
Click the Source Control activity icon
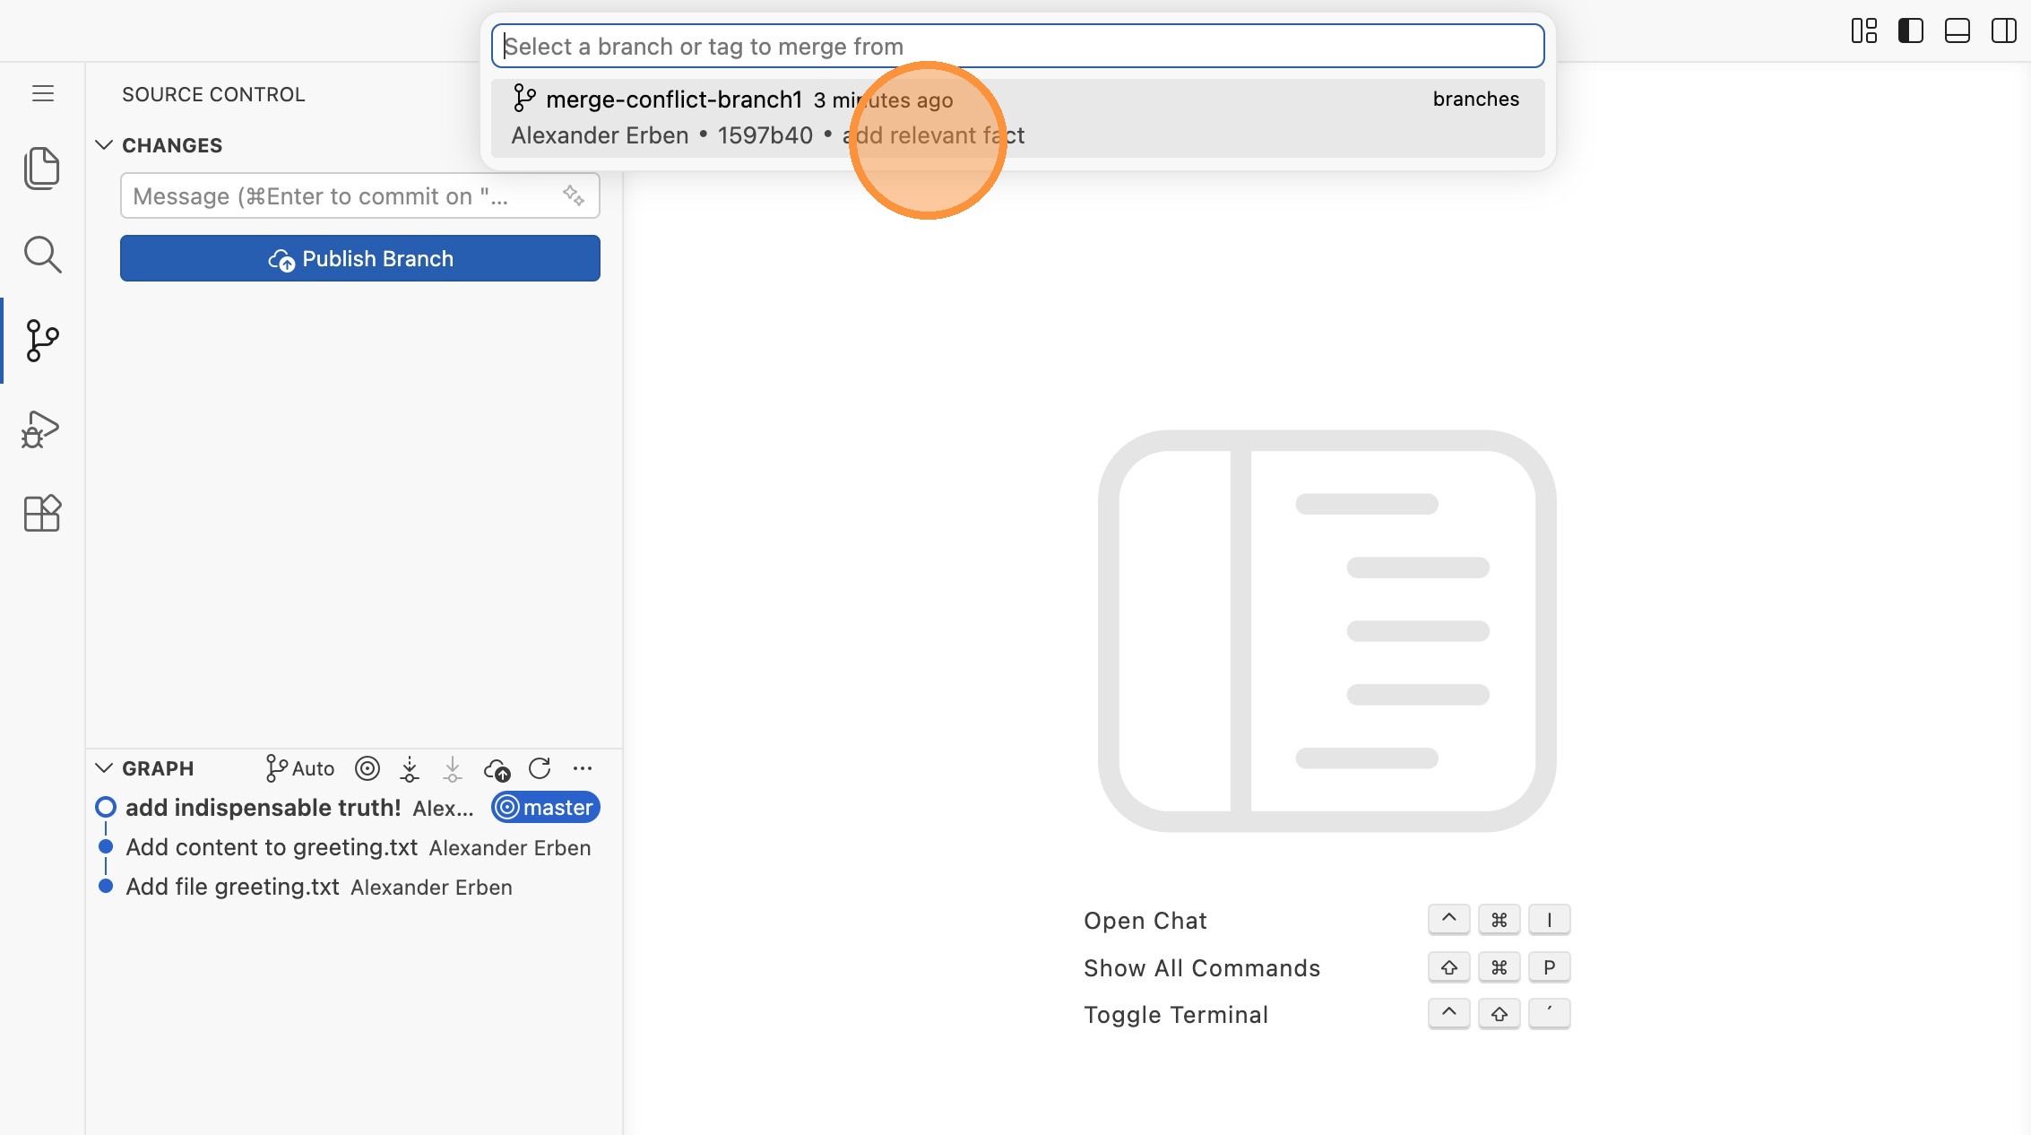(x=41, y=341)
